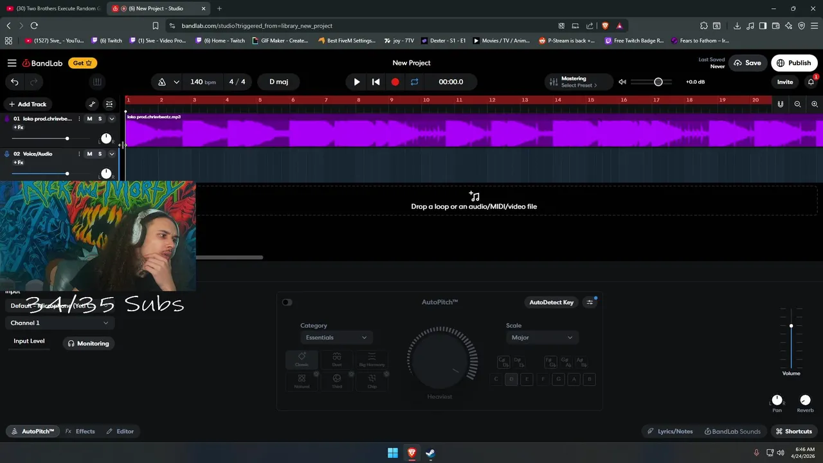Switch to the Effects tab

[80, 431]
